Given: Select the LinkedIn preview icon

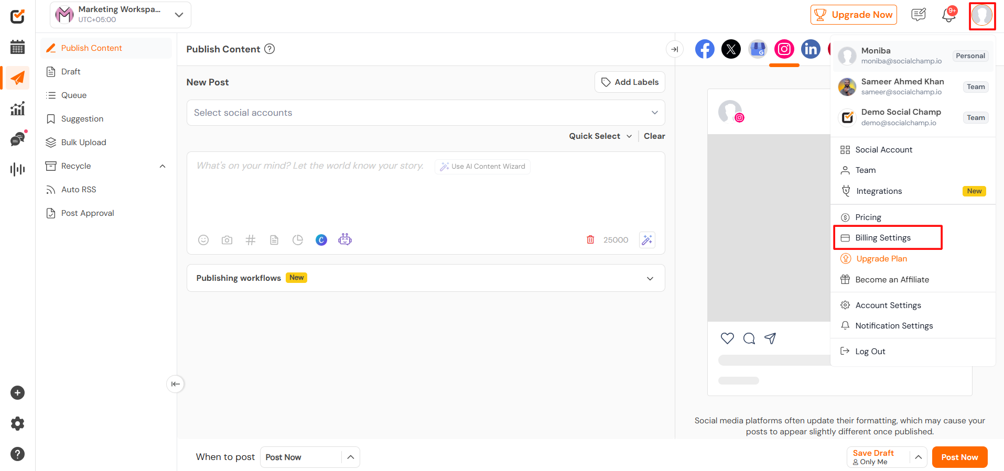Looking at the screenshot, I should [811, 49].
